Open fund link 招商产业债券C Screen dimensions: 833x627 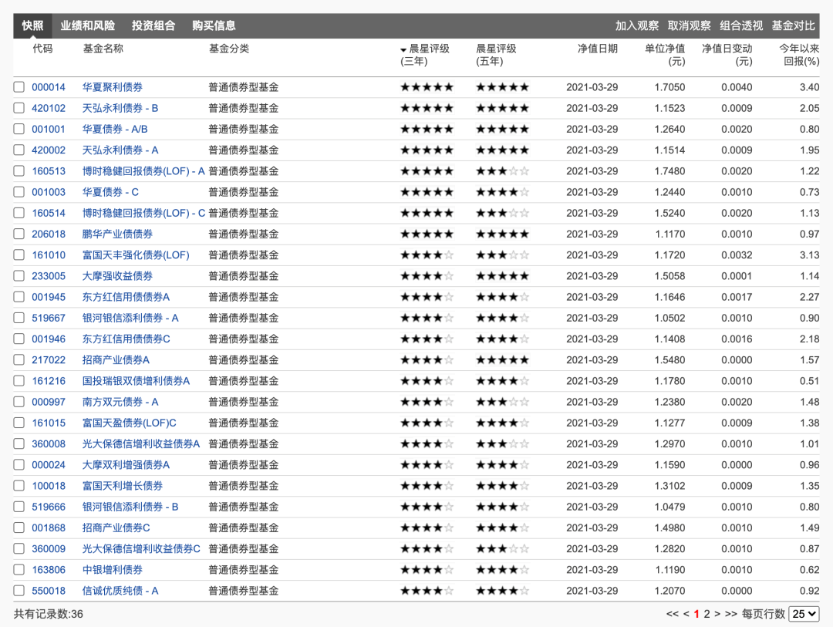coord(116,528)
